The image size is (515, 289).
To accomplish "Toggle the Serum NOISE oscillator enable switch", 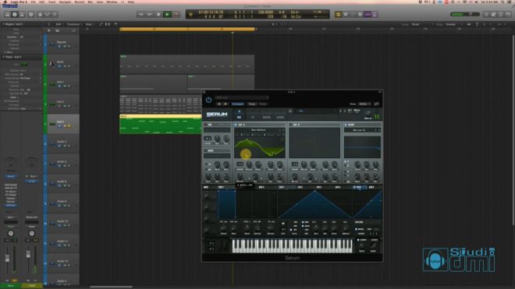I will (x=205, y=151).
